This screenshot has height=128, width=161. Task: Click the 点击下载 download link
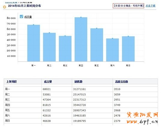click(x=151, y=6)
